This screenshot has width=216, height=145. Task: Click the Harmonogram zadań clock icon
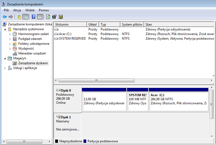[x=15, y=34]
